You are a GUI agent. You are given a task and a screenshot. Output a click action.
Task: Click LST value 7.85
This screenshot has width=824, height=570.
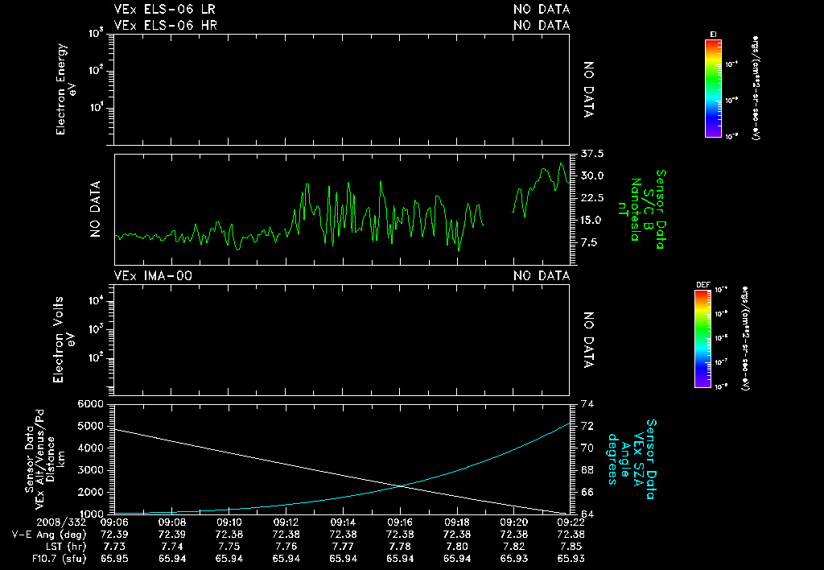click(x=571, y=547)
